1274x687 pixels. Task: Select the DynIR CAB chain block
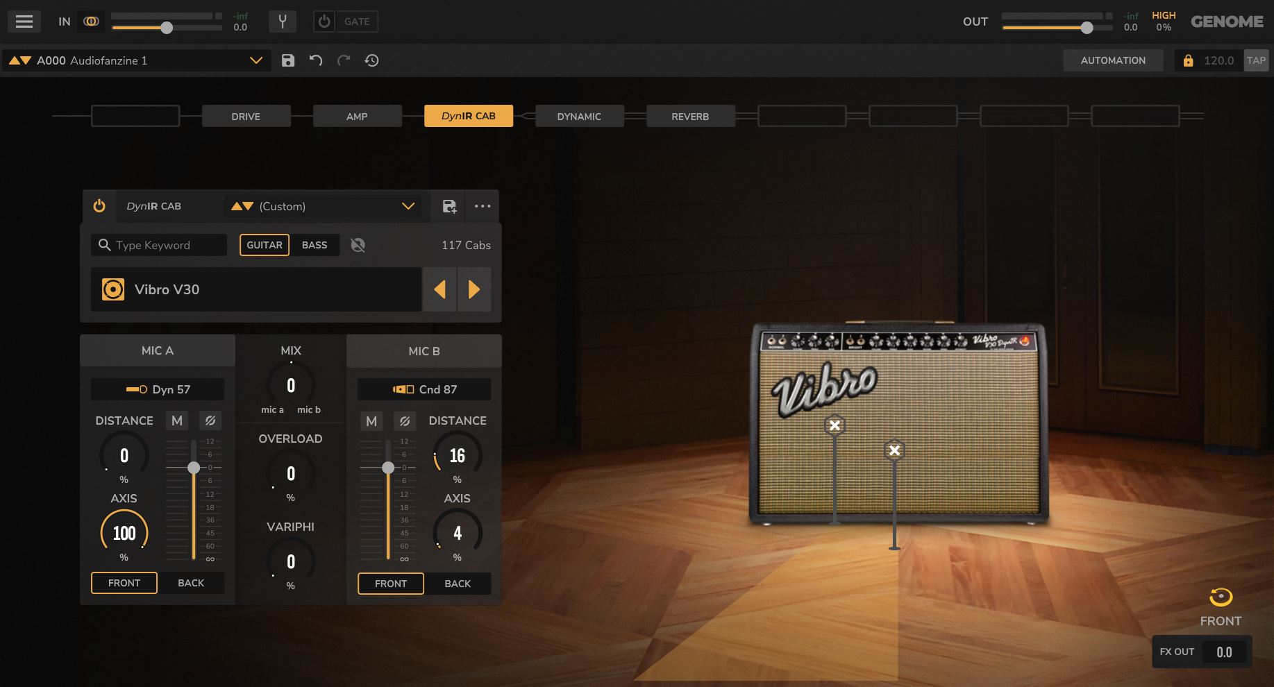[469, 116]
